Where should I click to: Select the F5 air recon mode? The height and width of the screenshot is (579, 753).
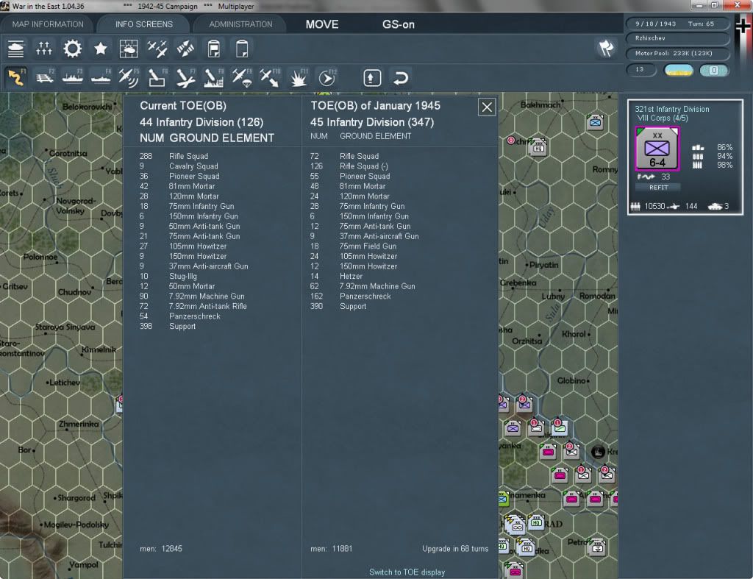129,77
